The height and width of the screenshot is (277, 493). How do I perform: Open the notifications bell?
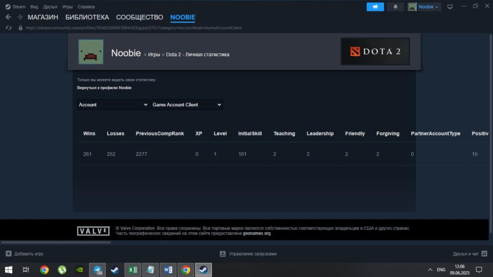click(x=395, y=6)
